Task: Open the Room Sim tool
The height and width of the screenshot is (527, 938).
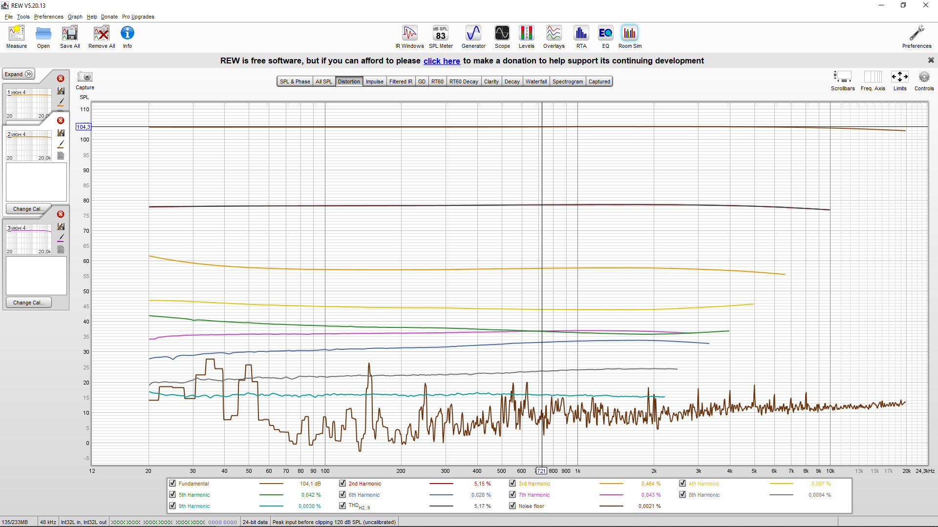Action: pos(630,37)
